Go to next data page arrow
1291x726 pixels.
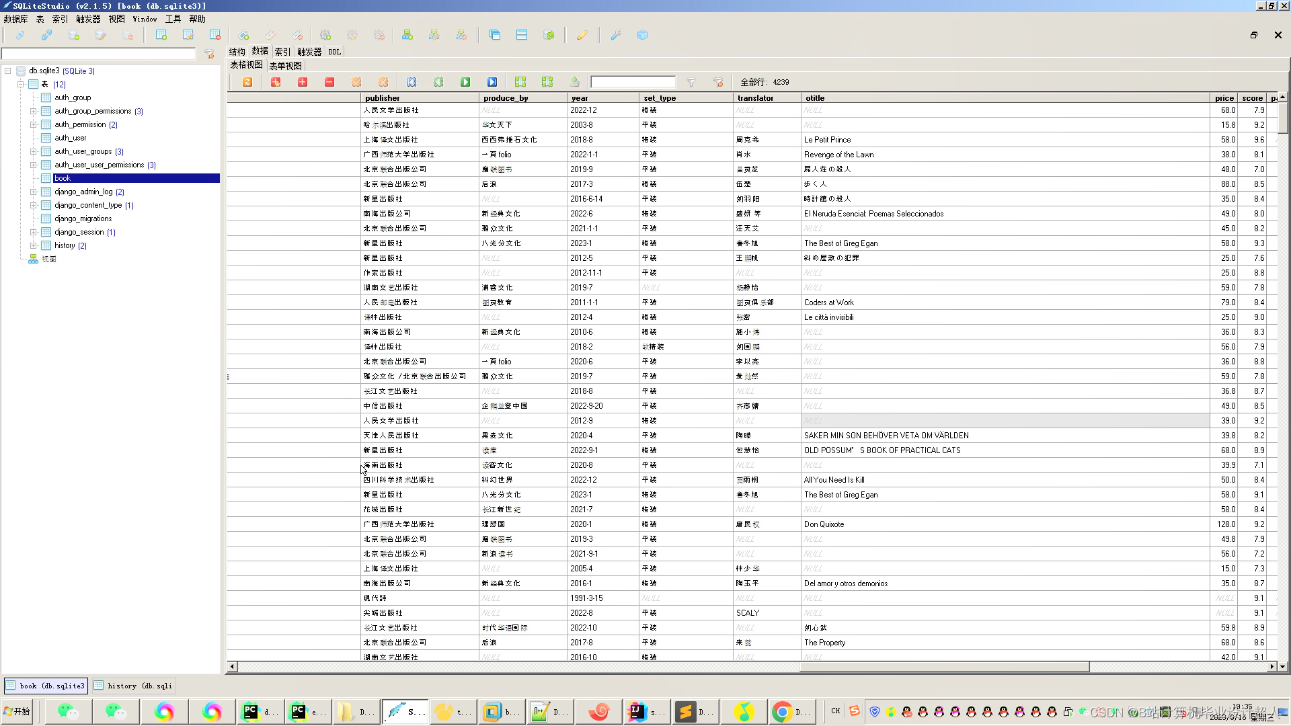click(x=465, y=82)
